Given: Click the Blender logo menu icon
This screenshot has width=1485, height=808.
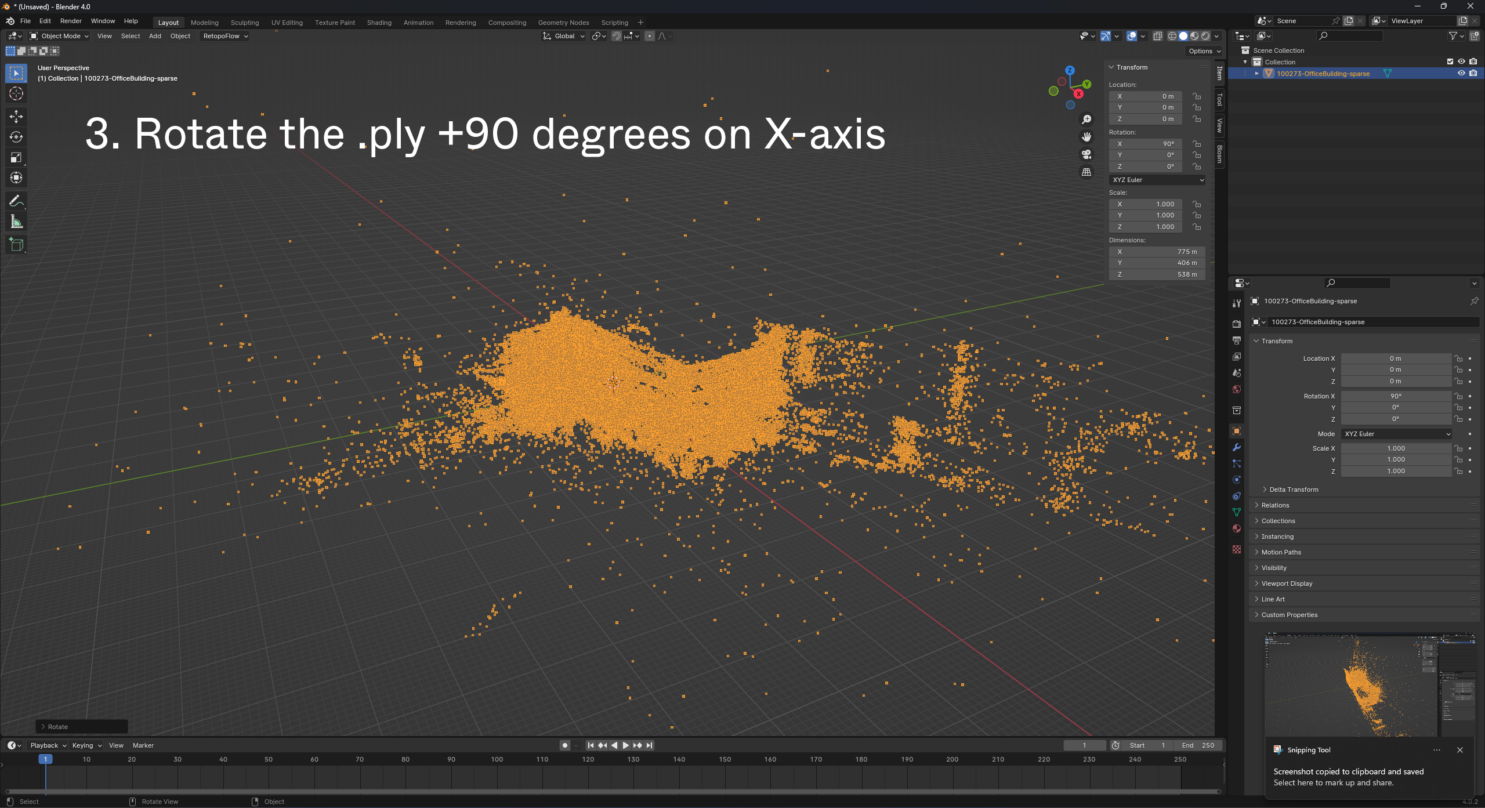Looking at the screenshot, I should click(10, 21).
